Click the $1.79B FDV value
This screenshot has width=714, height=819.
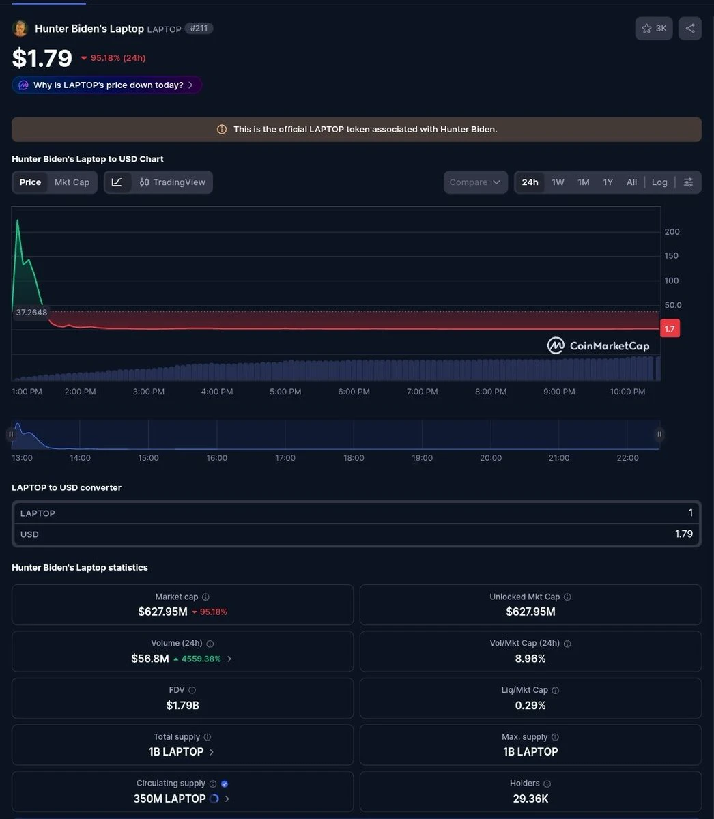pyautogui.click(x=183, y=706)
